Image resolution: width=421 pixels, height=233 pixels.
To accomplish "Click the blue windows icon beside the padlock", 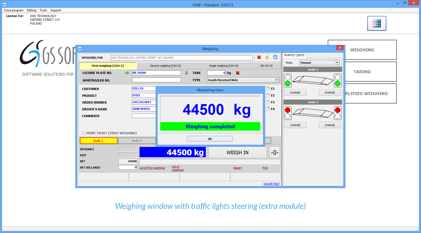I will [275, 57].
